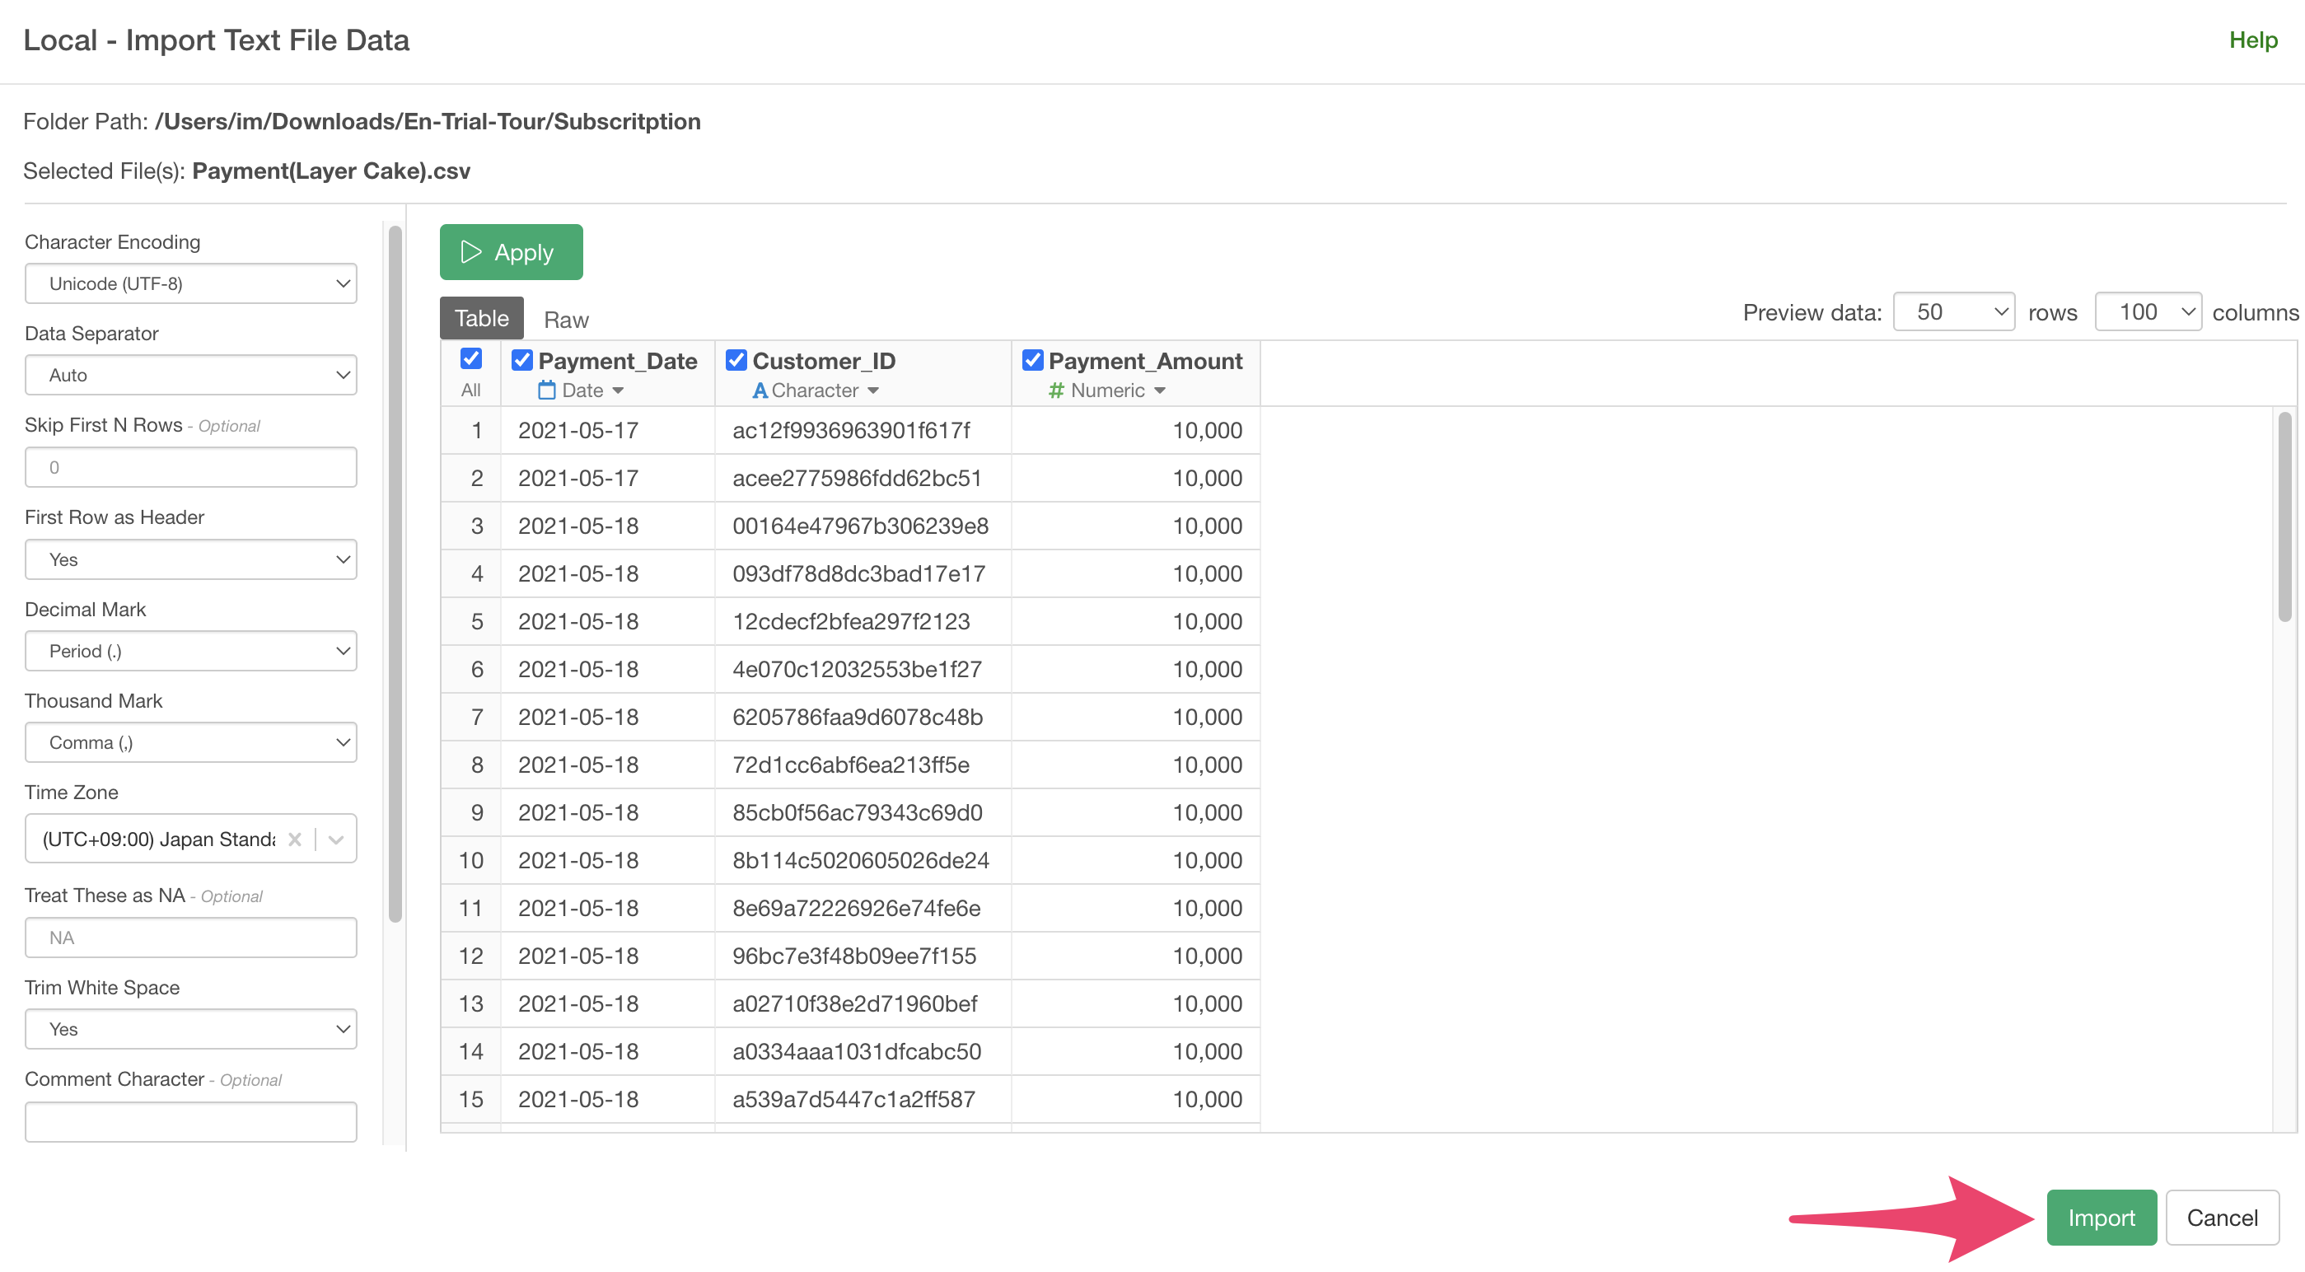
Task: Open the Customer_ID data type dropdown arrow
Action: tap(873, 390)
